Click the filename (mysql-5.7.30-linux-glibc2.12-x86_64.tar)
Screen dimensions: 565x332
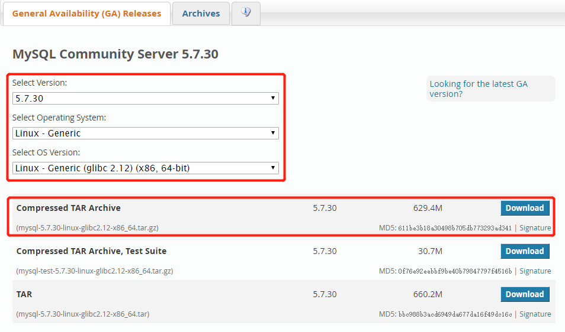point(82,314)
